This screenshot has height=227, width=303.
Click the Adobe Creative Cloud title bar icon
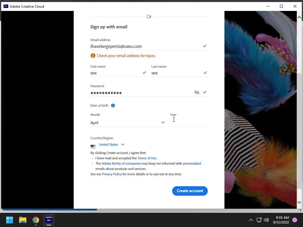point(6,7)
